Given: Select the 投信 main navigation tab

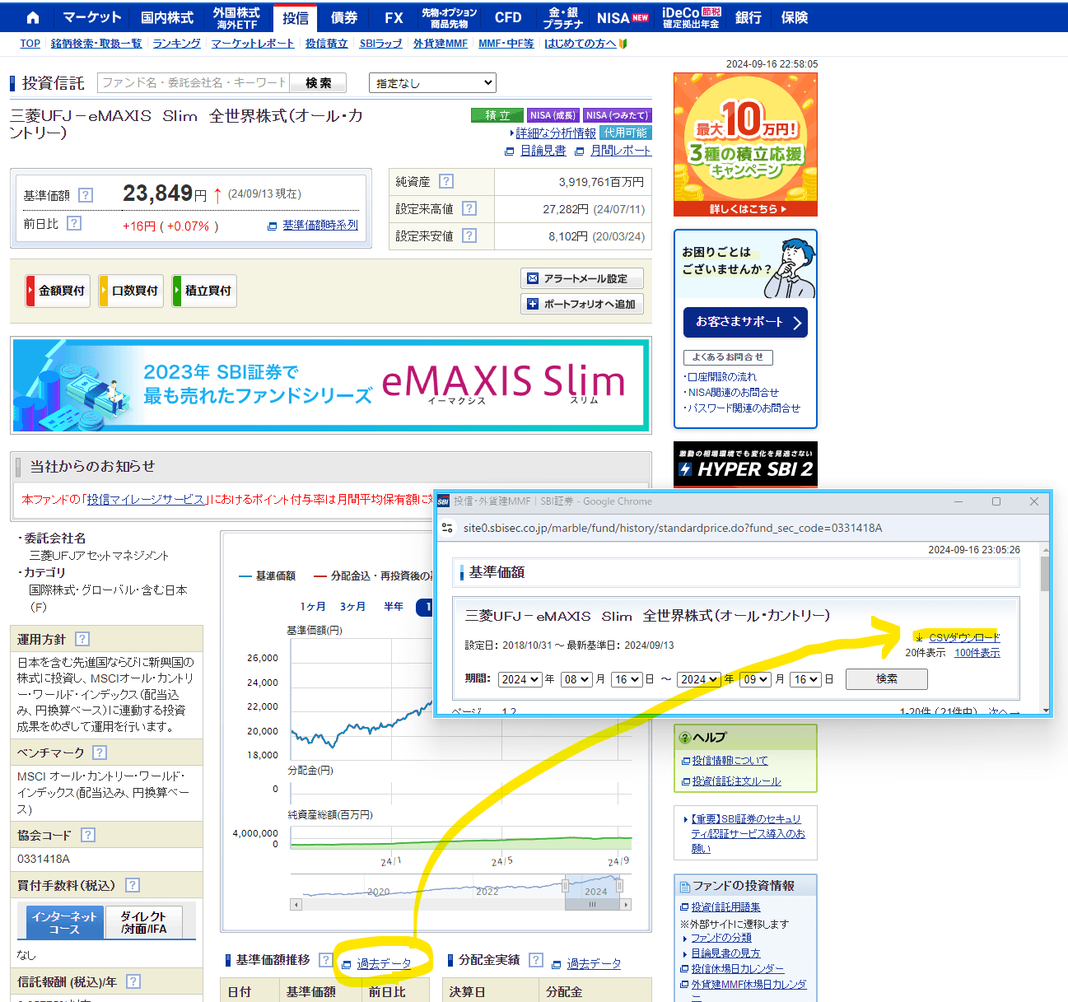Looking at the screenshot, I should tap(296, 17).
